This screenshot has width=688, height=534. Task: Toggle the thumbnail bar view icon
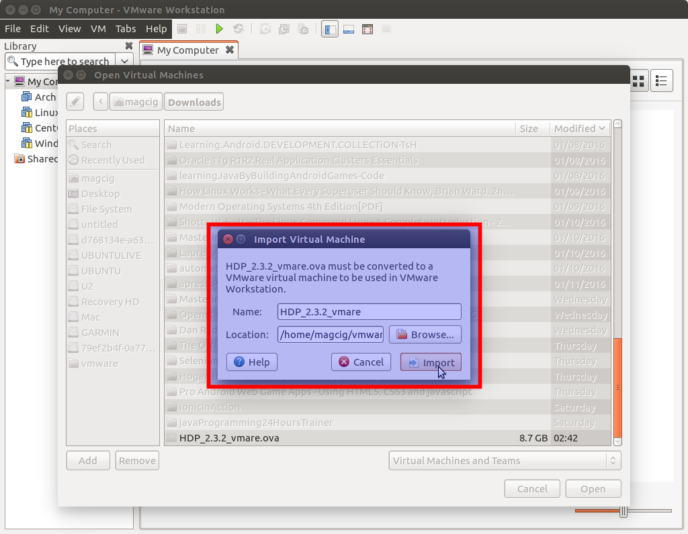click(349, 29)
